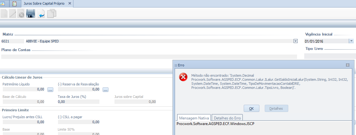
Task: Click the delete record toolbar icon
Action: point(21,14)
